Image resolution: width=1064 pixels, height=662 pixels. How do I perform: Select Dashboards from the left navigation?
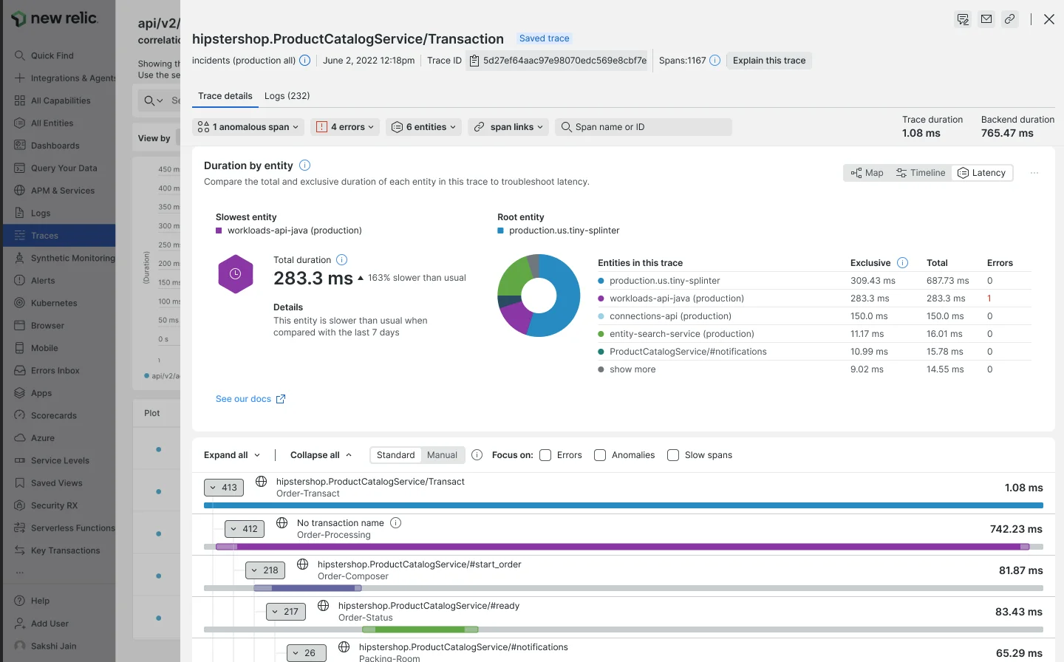click(x=55, y=145)
